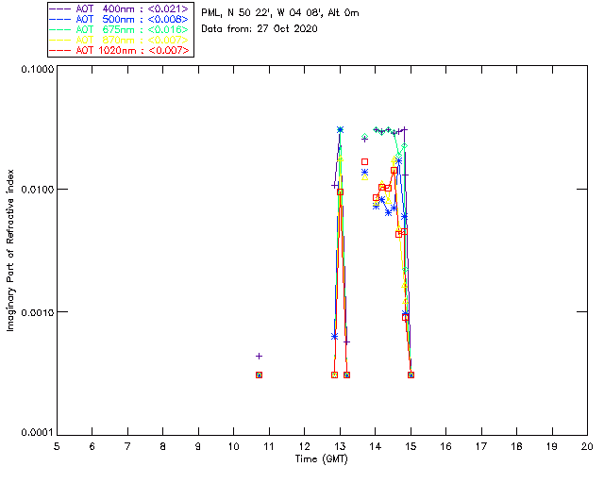
Task: Click the x-axis tick label 14
Action: pyautogui.click(x=376, y=446)
